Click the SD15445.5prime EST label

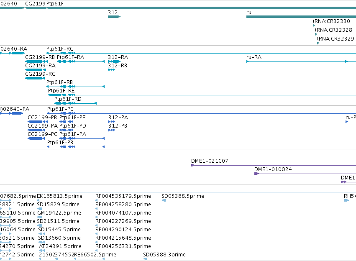point(59,230)
